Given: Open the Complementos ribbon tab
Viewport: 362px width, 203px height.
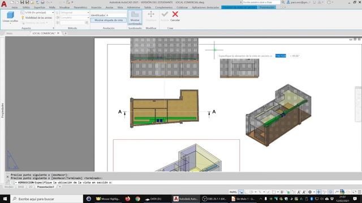Looking at the screenshot, I should (x=163, y=7).
